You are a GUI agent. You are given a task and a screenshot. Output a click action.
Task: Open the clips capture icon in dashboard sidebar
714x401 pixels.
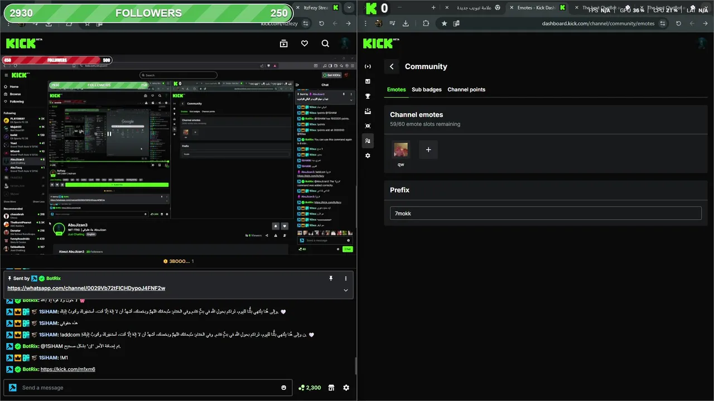pos(368,126)
